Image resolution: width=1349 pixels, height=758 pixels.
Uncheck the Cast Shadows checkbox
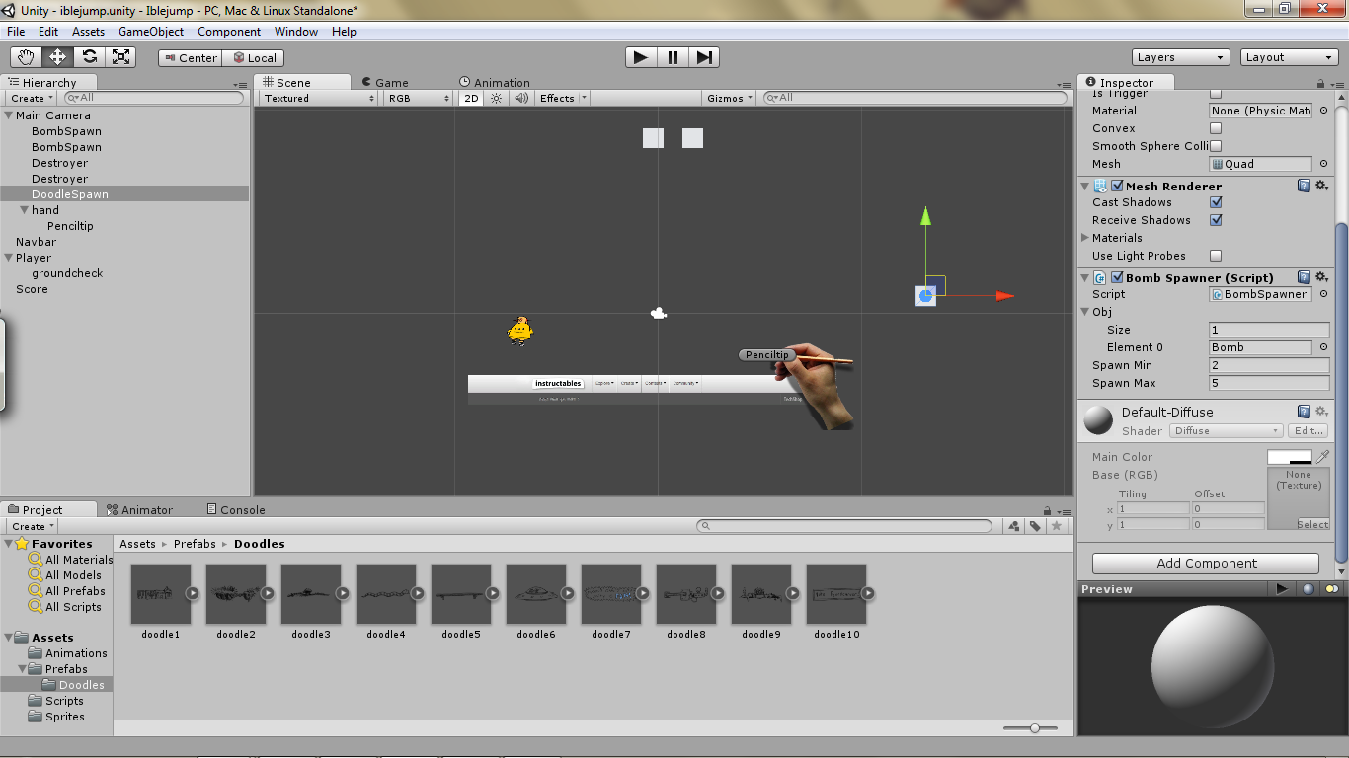tap(1216, 202)
